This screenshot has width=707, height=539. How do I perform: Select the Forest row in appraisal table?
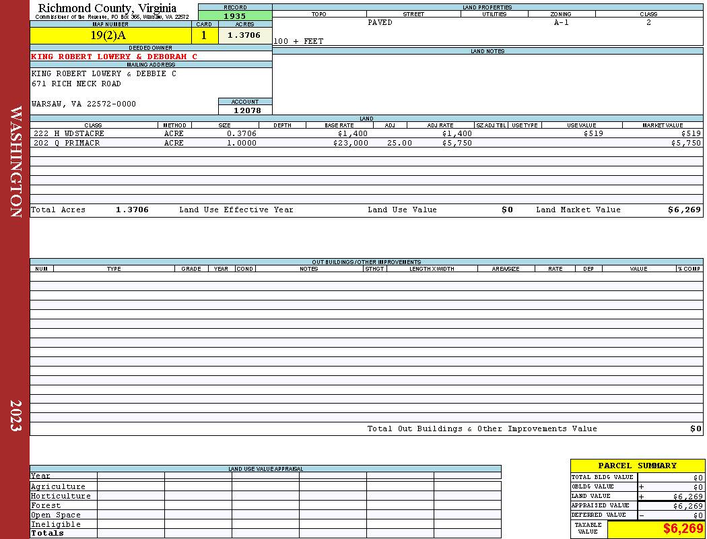click(x=265, y=505)
